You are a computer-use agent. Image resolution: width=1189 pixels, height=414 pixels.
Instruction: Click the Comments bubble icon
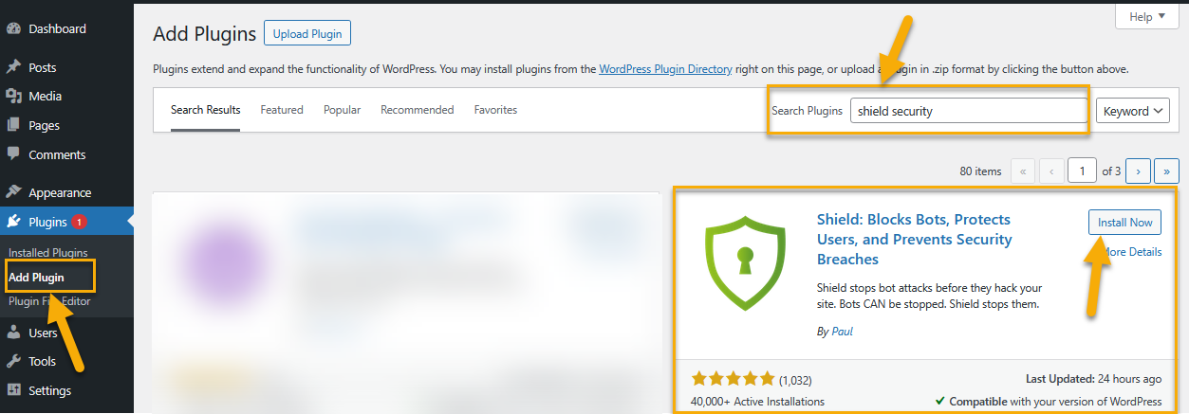click(14, 154)
